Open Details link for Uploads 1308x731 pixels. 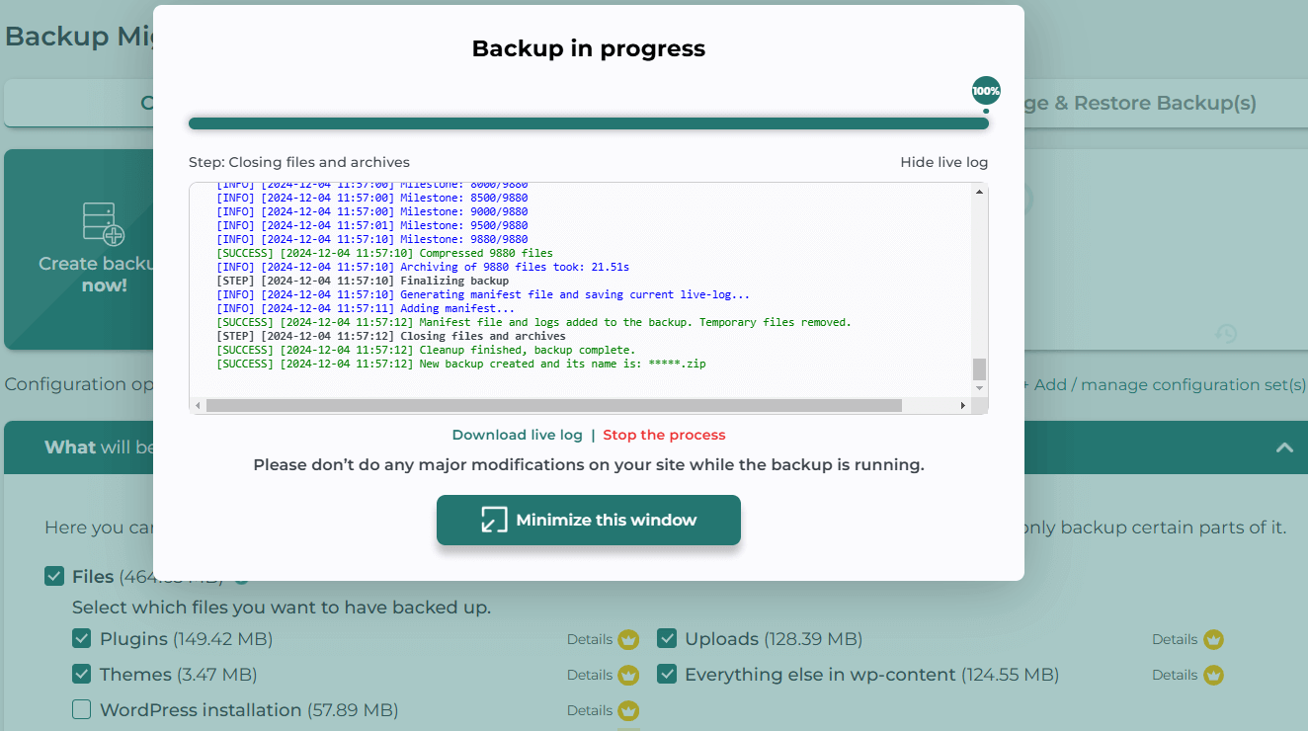click(x=1175, y=639)
